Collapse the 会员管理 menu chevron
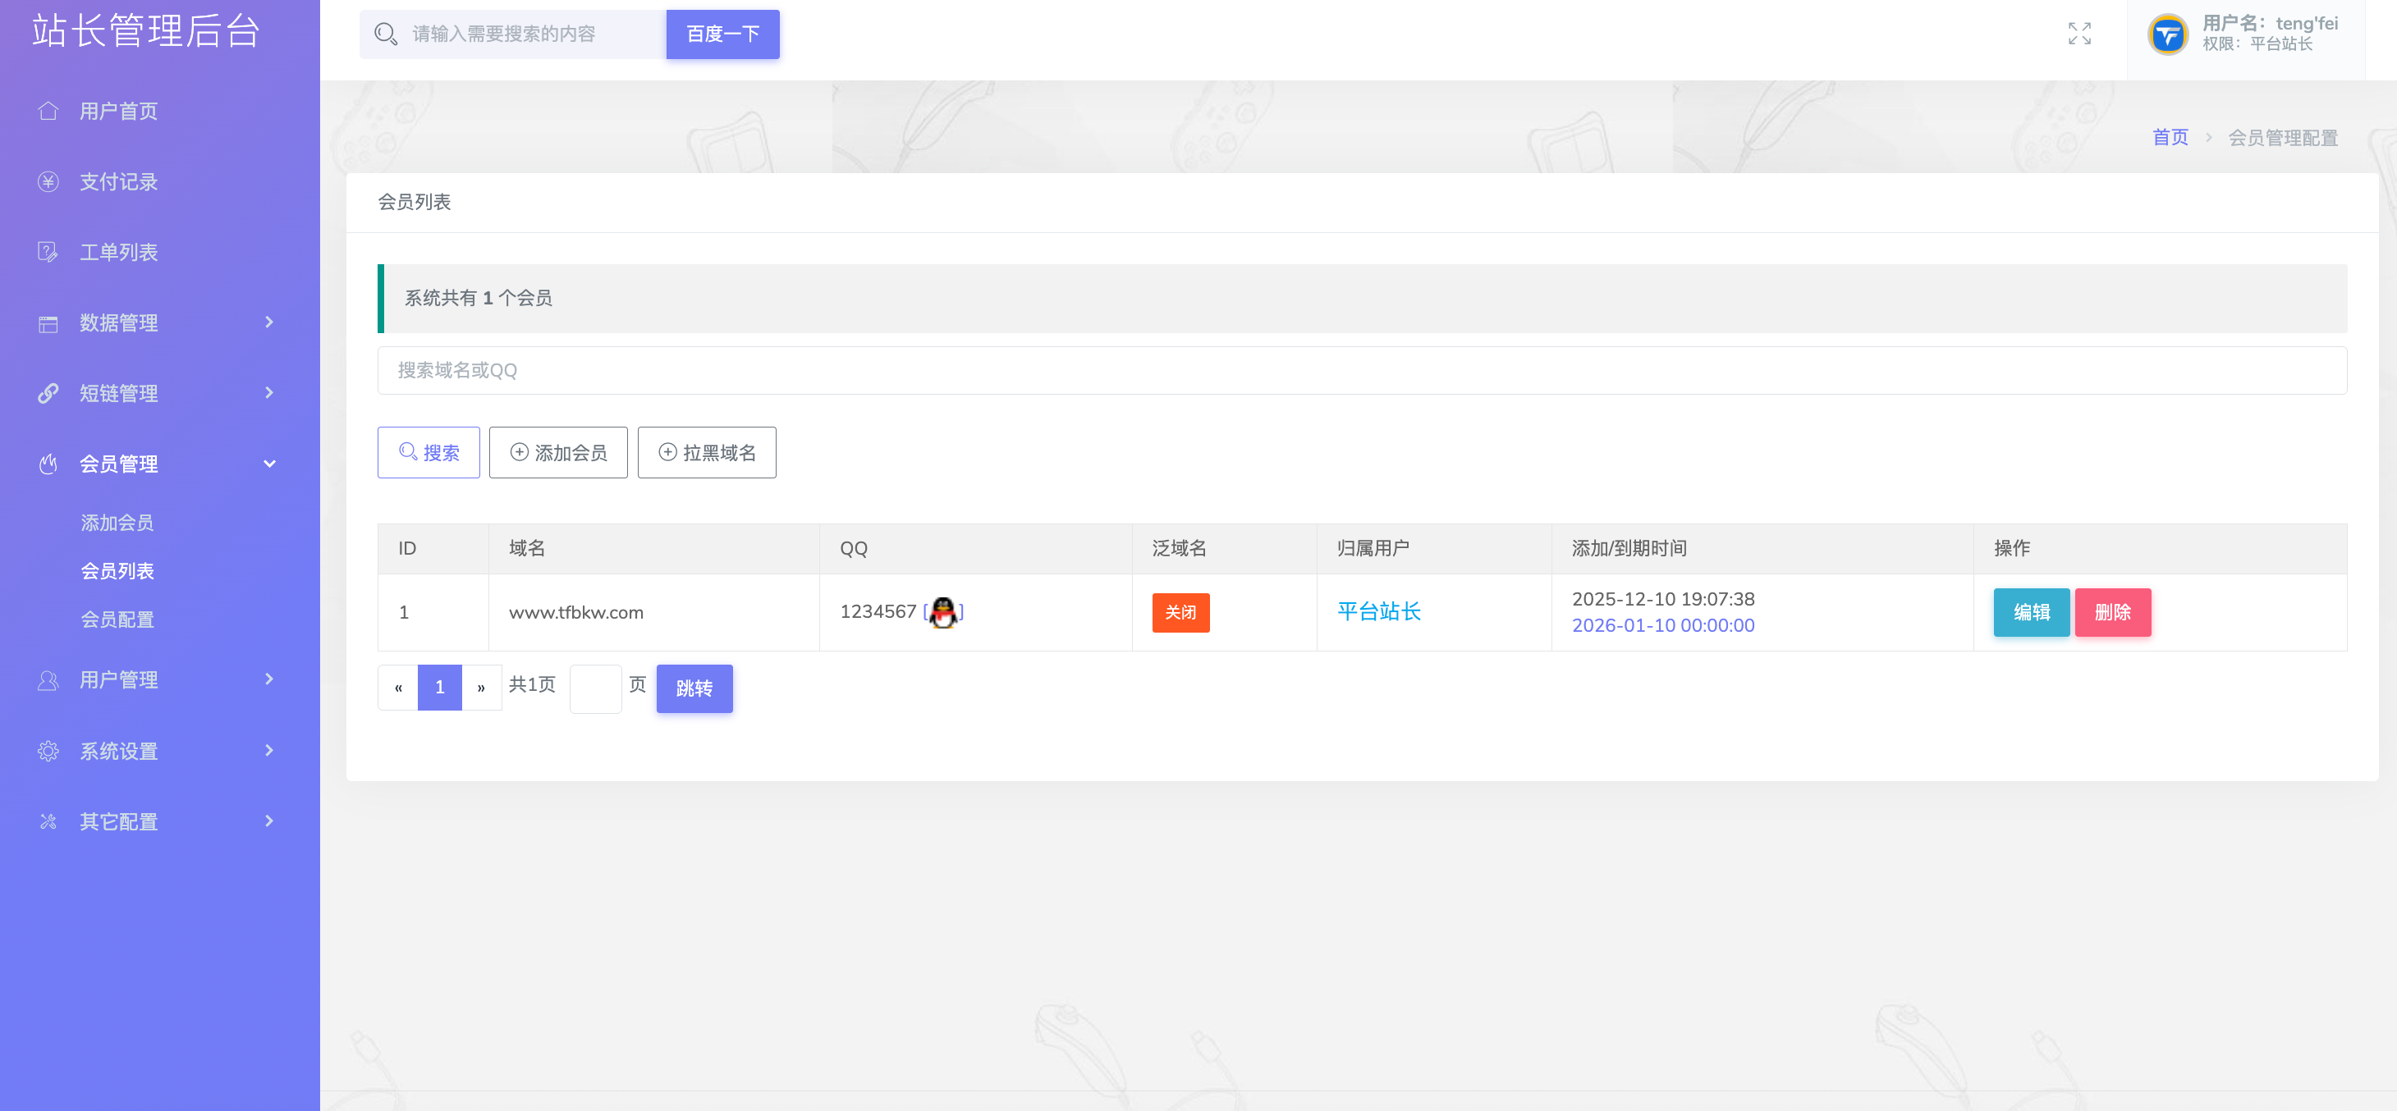Image resolution: width=2397 pixels, height=1111 pixels. click(269, 464)
